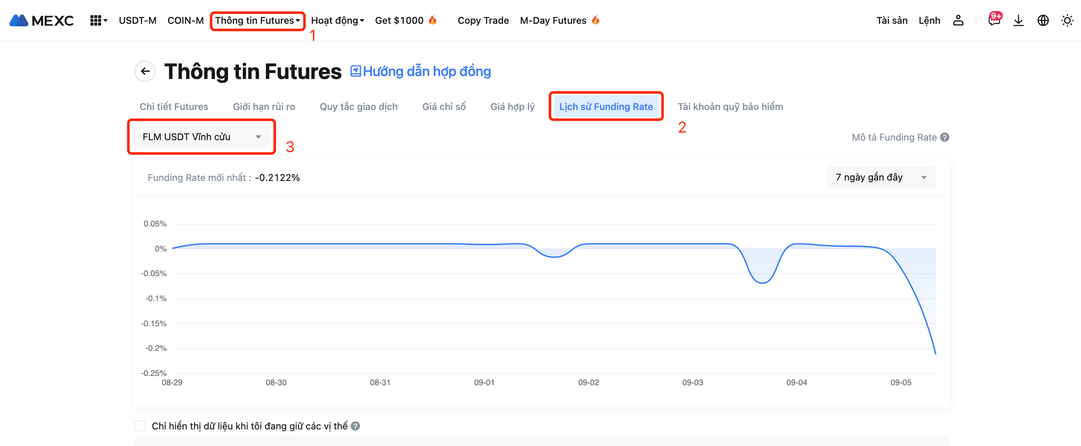The image size is (1081, 446).
Task: Open the language globe icon
Action: click(x=1043, y=20)
